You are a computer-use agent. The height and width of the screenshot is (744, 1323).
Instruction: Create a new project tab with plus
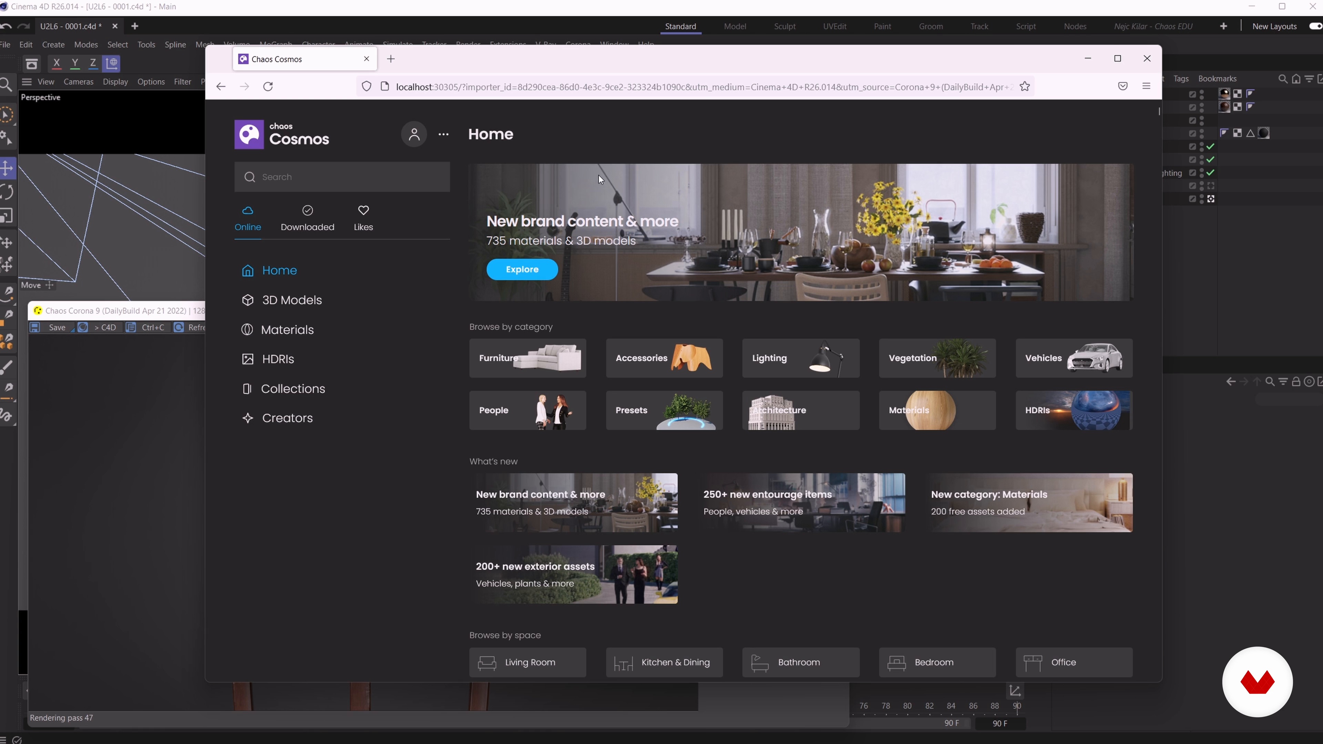(135, 26)
